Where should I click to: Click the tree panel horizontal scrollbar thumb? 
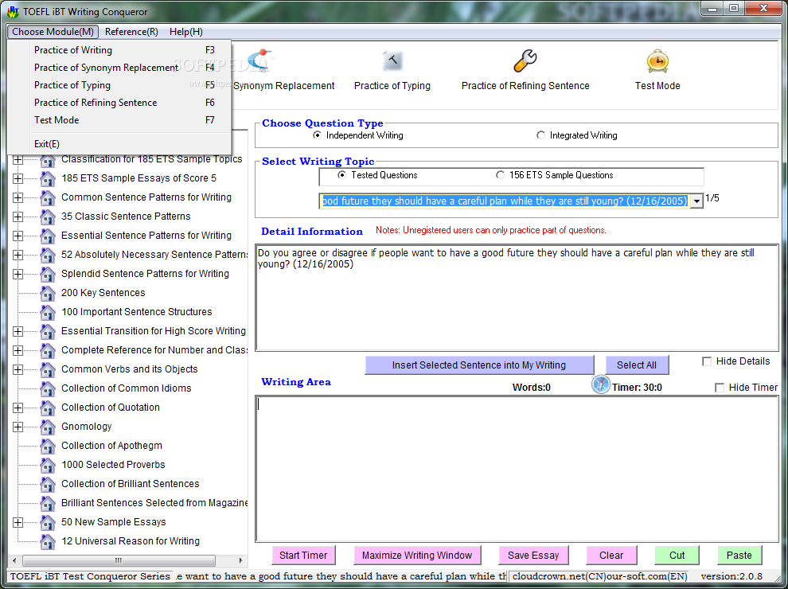click(x=119, y=560)
